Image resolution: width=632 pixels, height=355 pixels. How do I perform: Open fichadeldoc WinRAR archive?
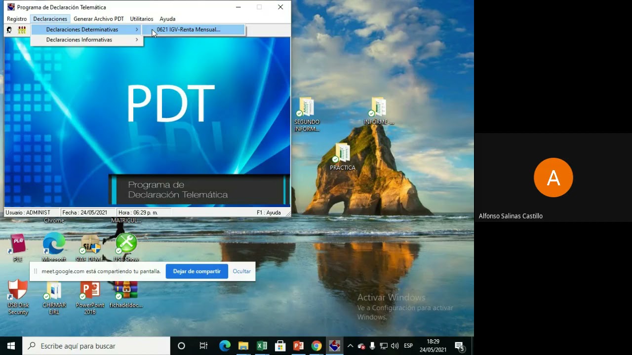click(x=126, y=293)
